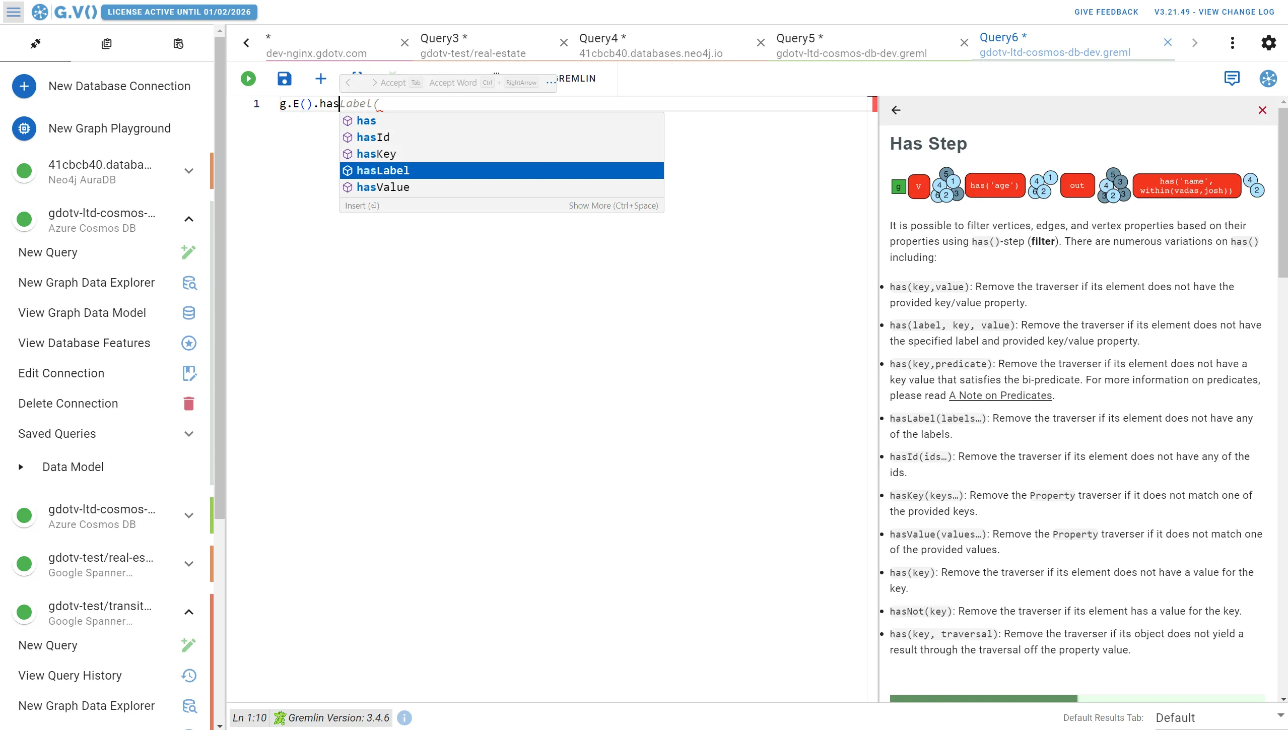Screen dimensions: 1288x730
Task: Click the New Graph Playground icon
Action: [x=24, y=128]
